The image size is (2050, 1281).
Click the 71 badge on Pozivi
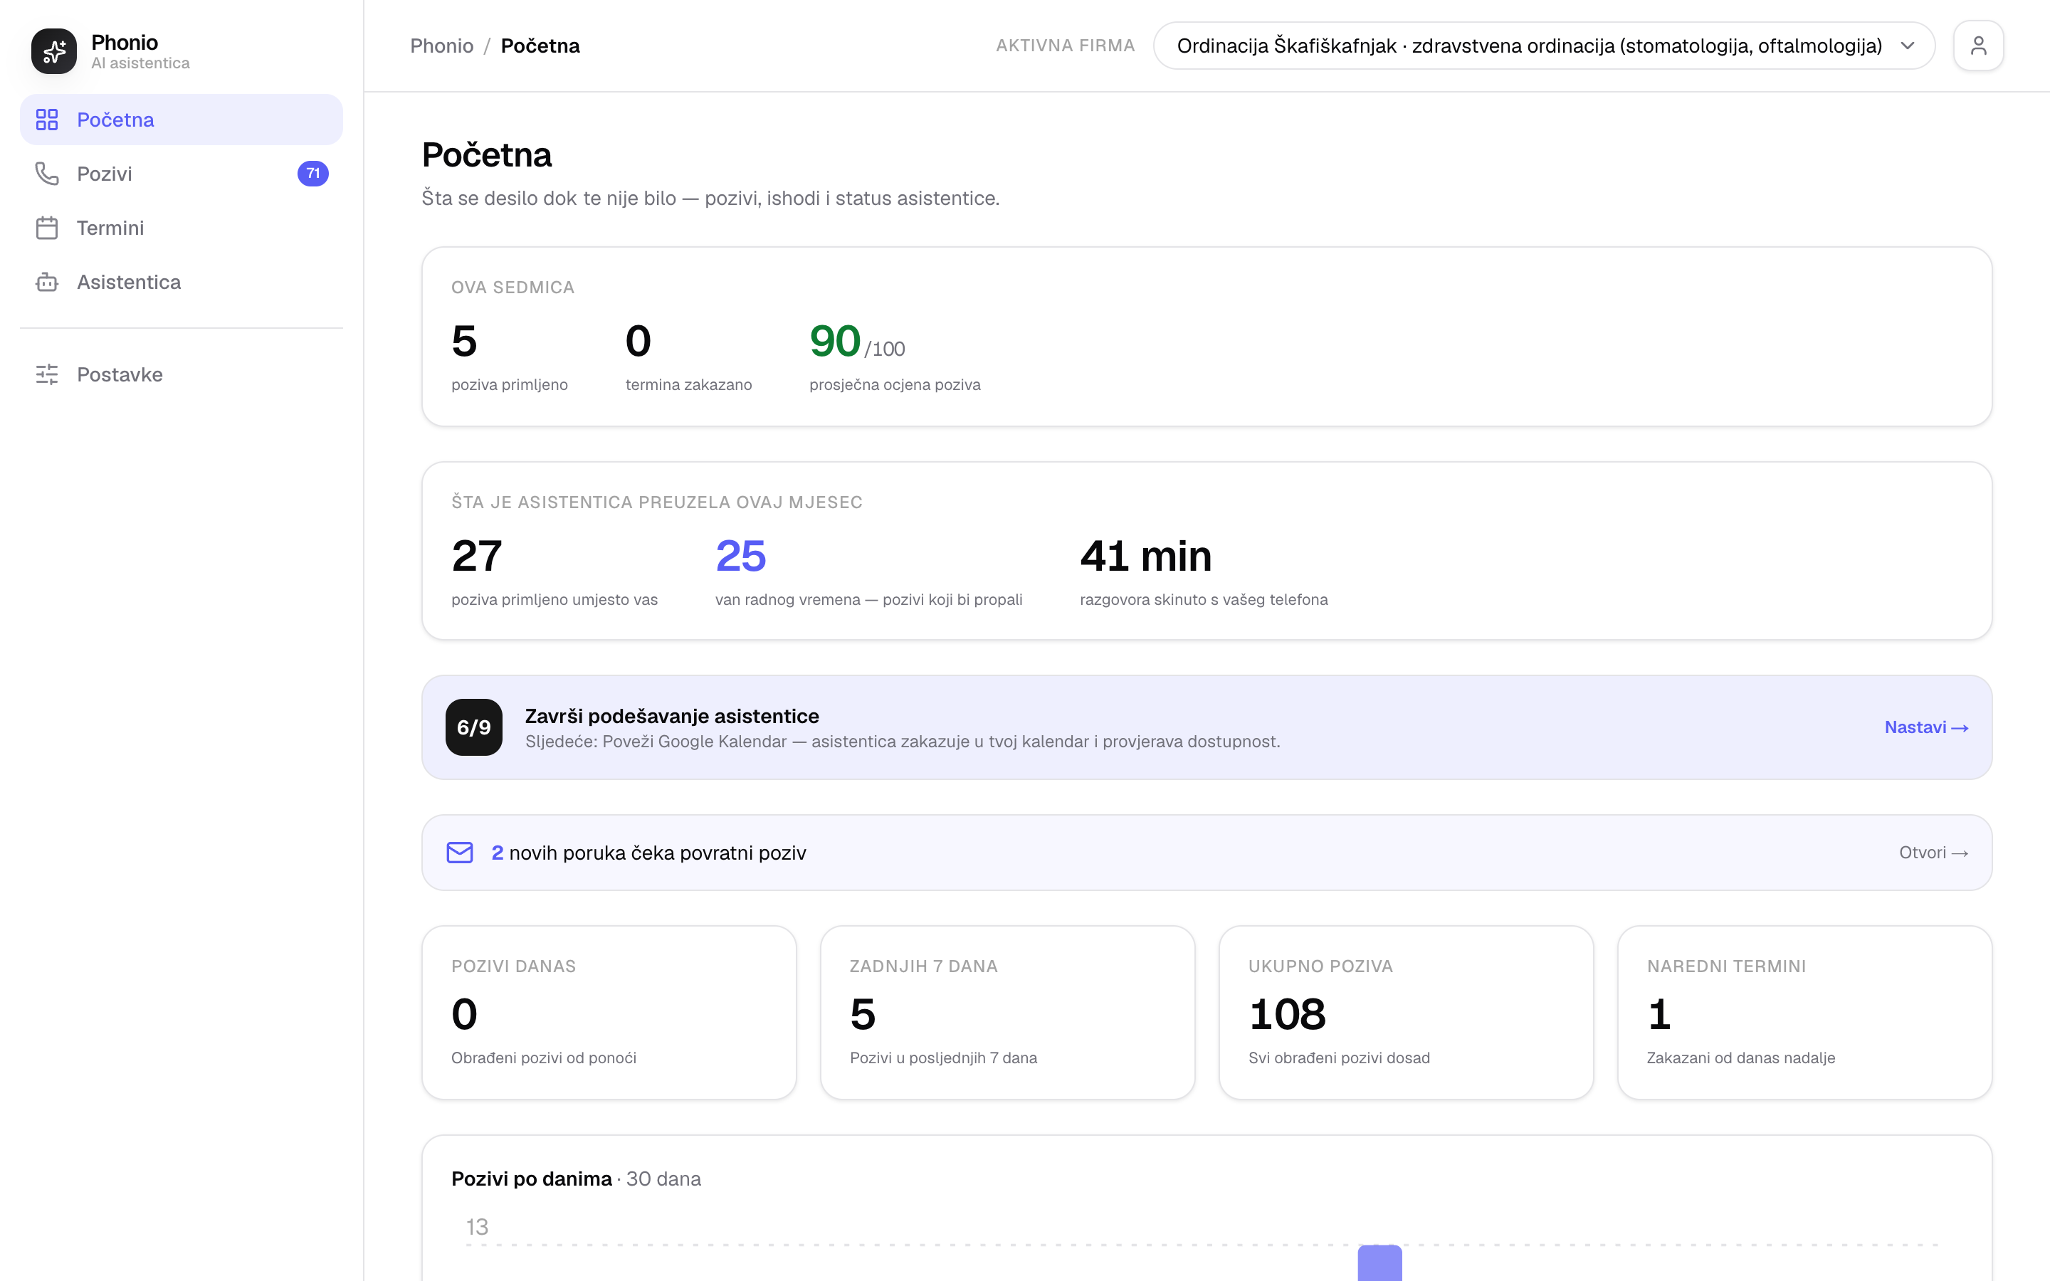click(x=312, y=174)
